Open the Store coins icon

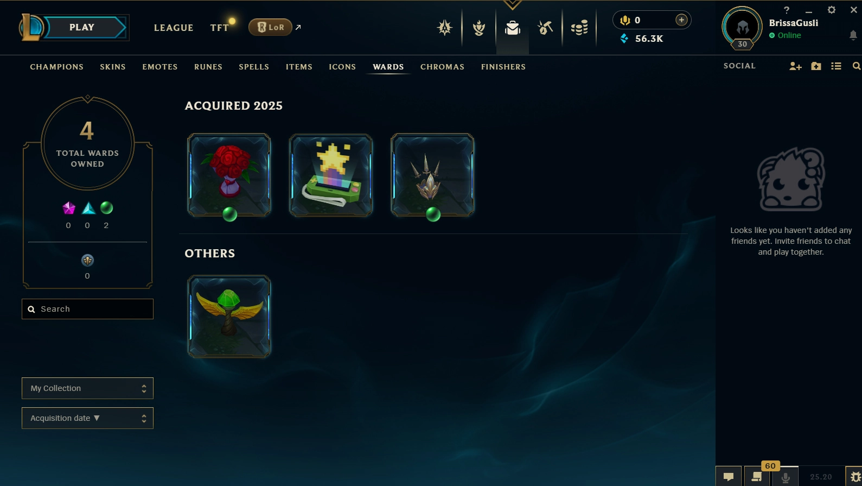pos(579,27)
